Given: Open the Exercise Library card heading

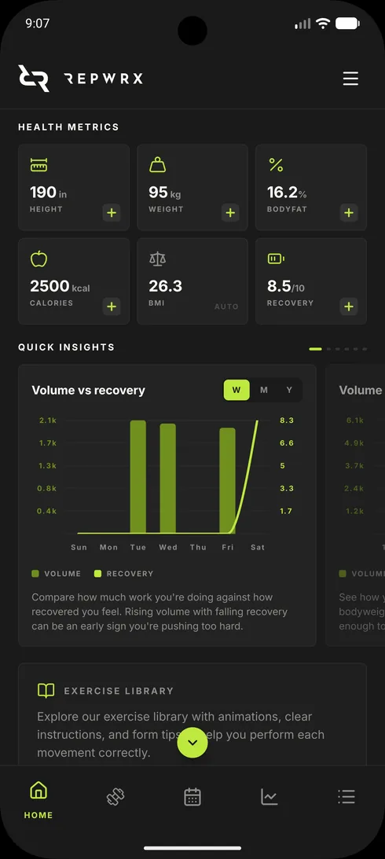Looking at the screenshot, I should [119, 691].
